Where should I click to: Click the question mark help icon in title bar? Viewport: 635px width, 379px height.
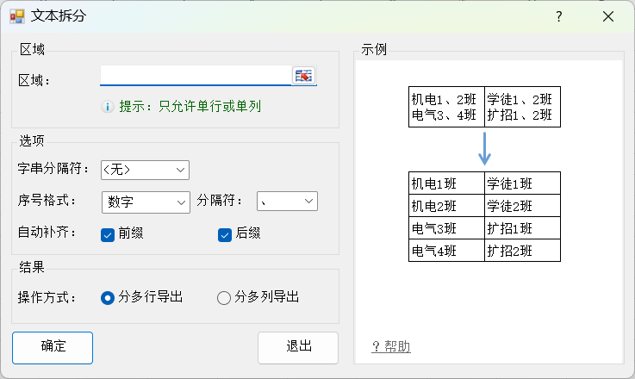coord(559,16)
